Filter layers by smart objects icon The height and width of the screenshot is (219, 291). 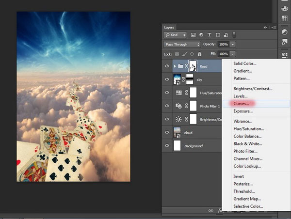[226, 35]
